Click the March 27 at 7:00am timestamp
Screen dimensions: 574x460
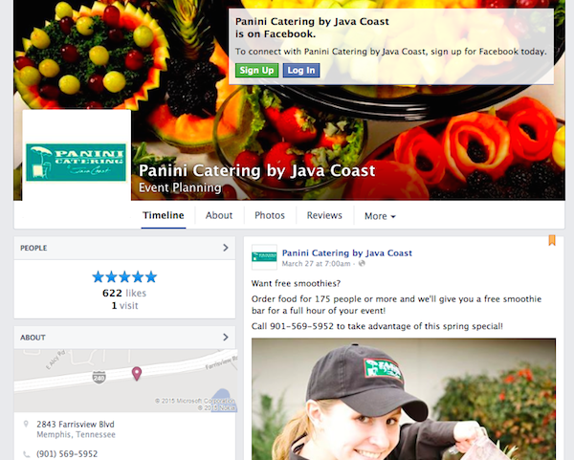pyautogui.click(x=316, y=264)
